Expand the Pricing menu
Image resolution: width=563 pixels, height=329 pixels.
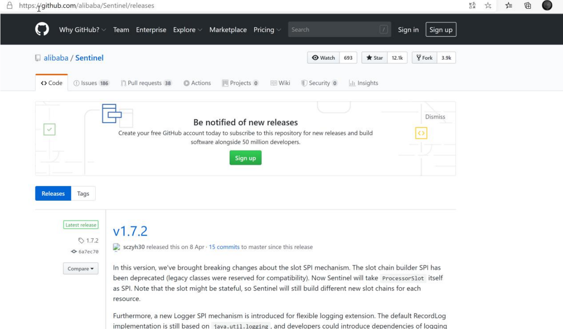tap(267, 30)
